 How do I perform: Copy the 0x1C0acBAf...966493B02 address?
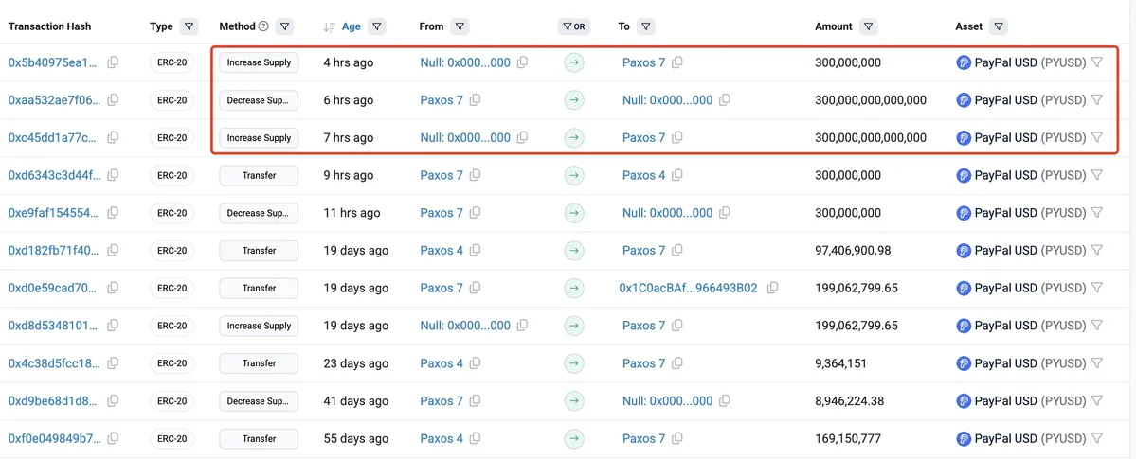[772, 288]
